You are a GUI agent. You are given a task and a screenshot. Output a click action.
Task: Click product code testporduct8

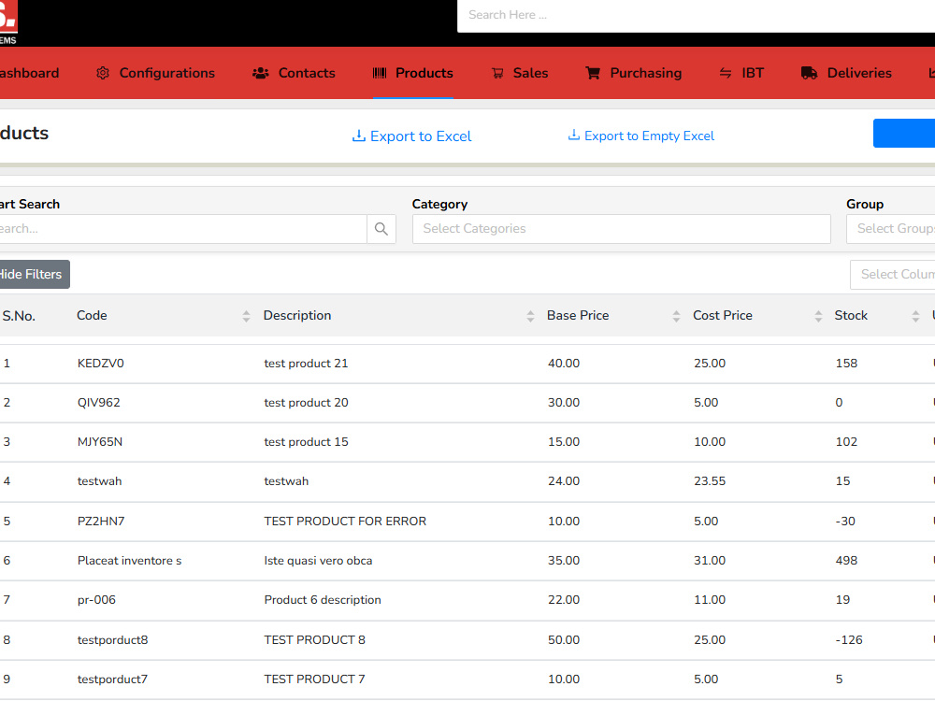pos(113,639)
